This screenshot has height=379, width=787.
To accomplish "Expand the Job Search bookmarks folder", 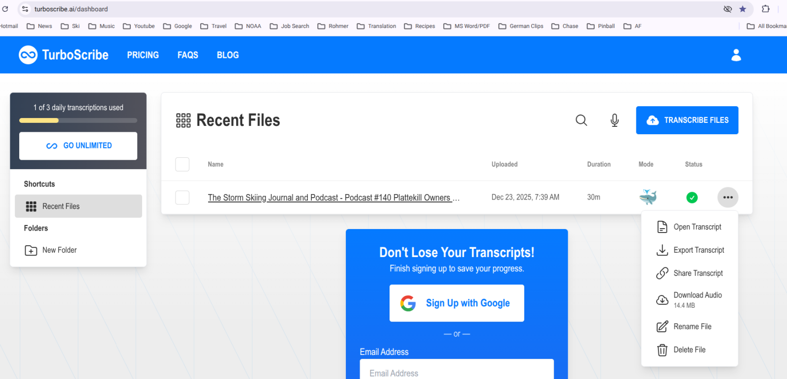I will (x=290, y=26).
